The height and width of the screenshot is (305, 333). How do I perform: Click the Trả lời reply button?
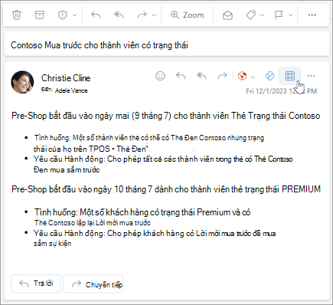pyautogui.click(x=36, y=284)
